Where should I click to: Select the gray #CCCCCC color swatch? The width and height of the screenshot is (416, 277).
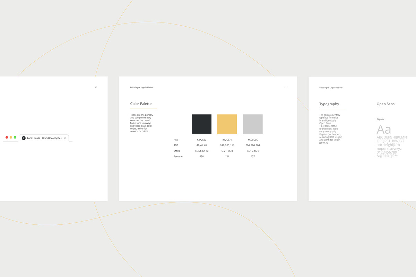[253, 124]
